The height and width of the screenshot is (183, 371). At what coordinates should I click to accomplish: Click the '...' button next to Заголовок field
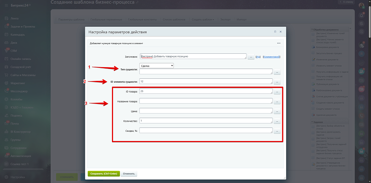[x=251, y=57]
